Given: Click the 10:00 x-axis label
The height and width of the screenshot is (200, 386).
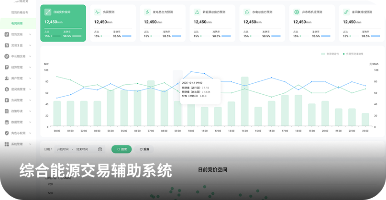Looking at the screenshot, I should pos(191,131).
